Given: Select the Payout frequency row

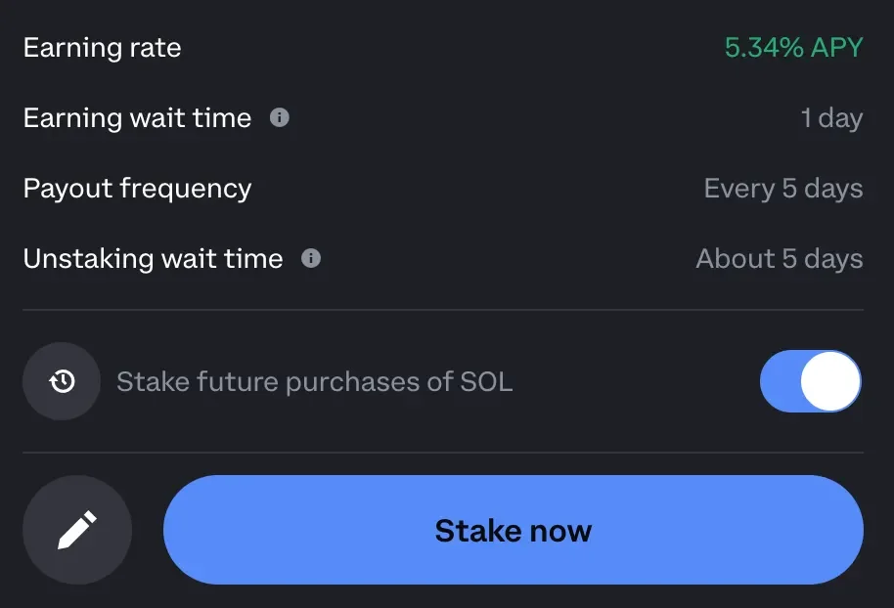Looking at the screenshot, I should 137,189.
